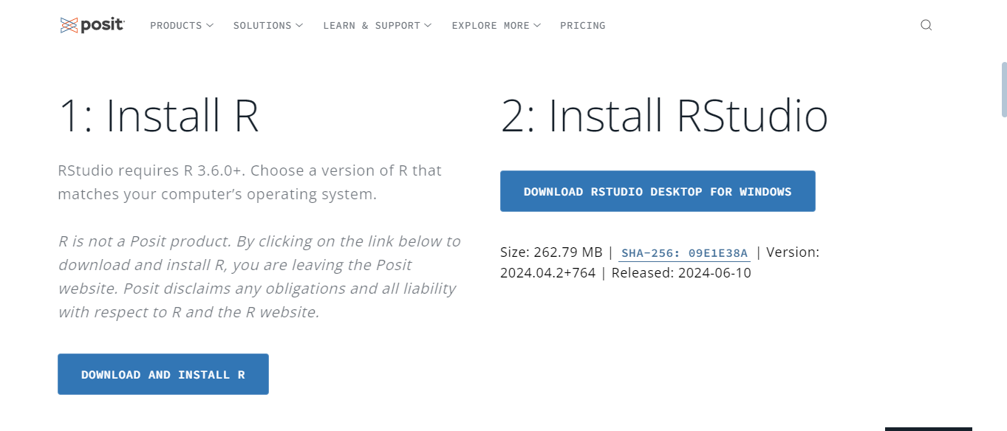The width and height of the screenshot is (1007, 431).
Task: Select the 1: Install R heading
Action: click(159, 115)
